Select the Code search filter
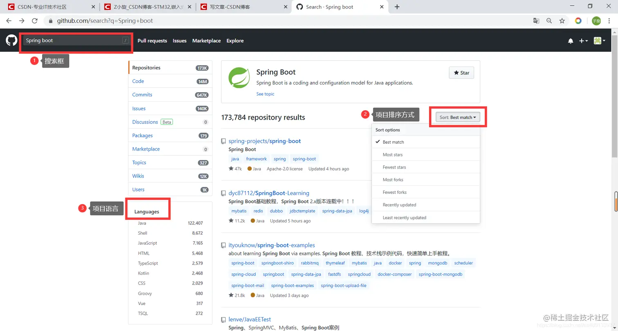The image size is (618, 331). 170,81
